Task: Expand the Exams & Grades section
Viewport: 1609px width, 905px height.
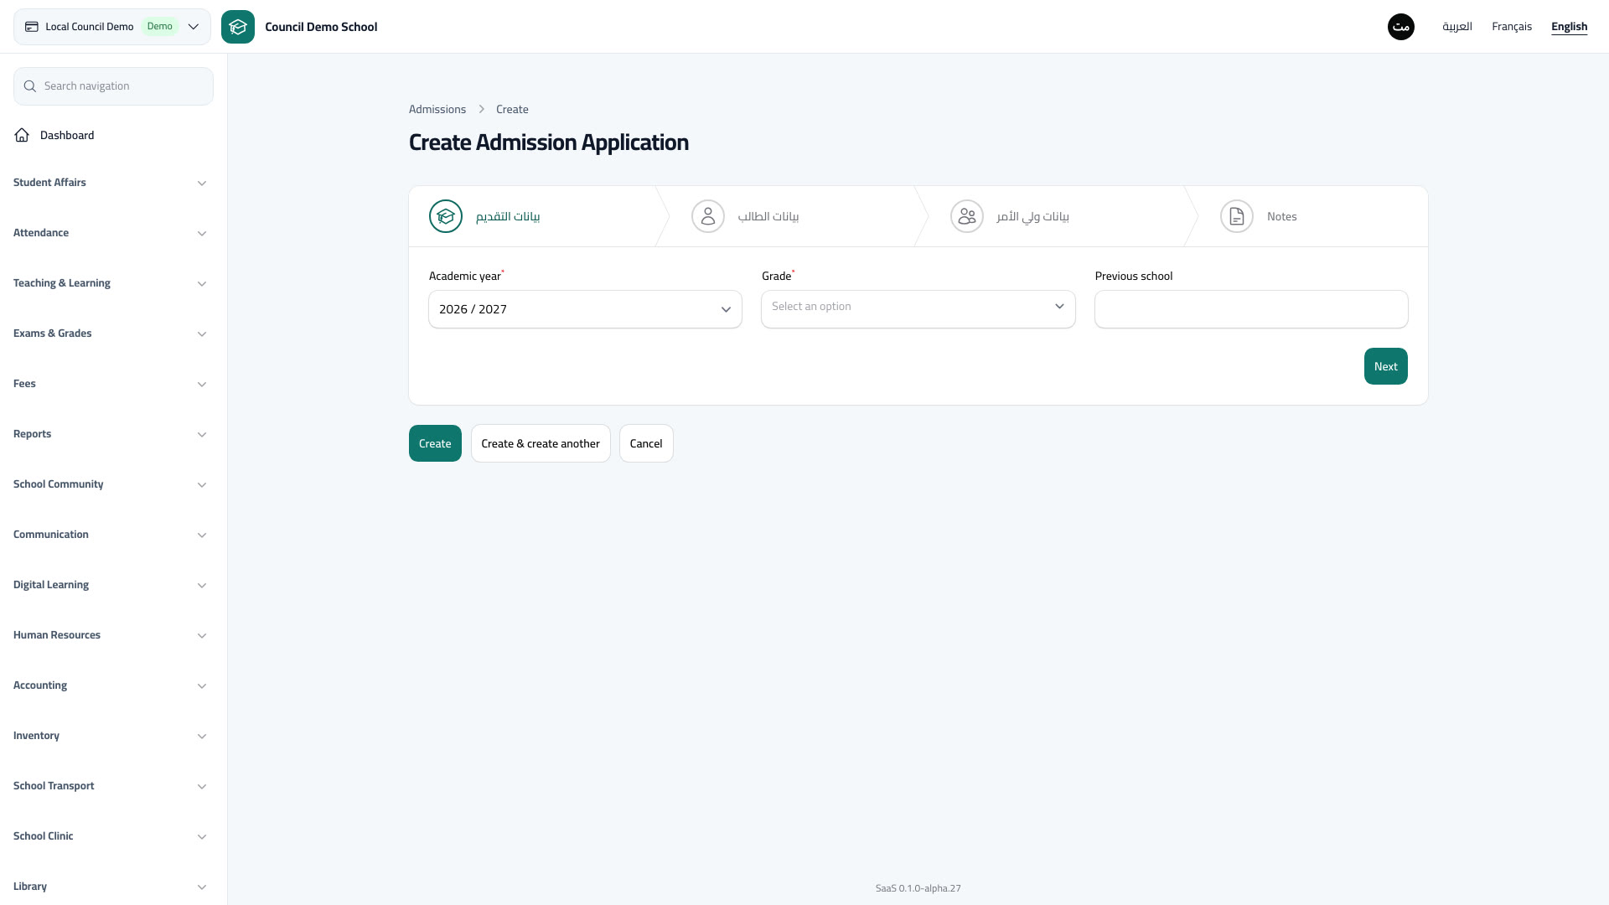Action: click(110, 334)
